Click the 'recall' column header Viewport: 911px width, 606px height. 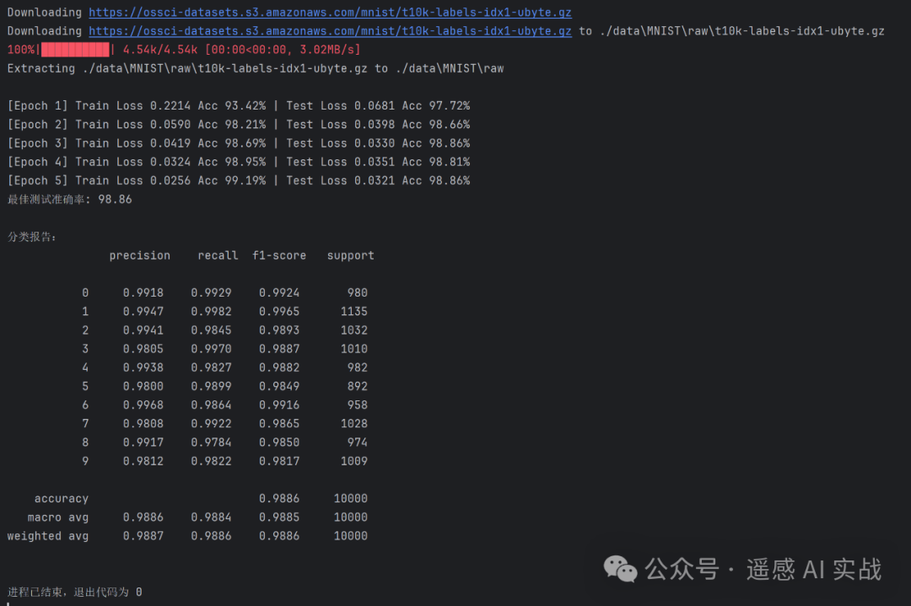(218, 255)
